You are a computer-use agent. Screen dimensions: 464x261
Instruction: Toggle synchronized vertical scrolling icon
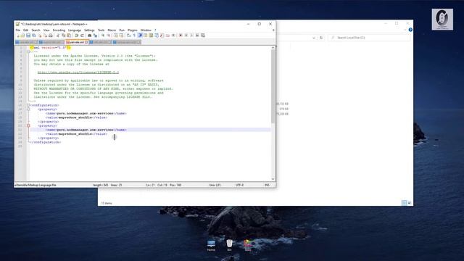point(116,36)
